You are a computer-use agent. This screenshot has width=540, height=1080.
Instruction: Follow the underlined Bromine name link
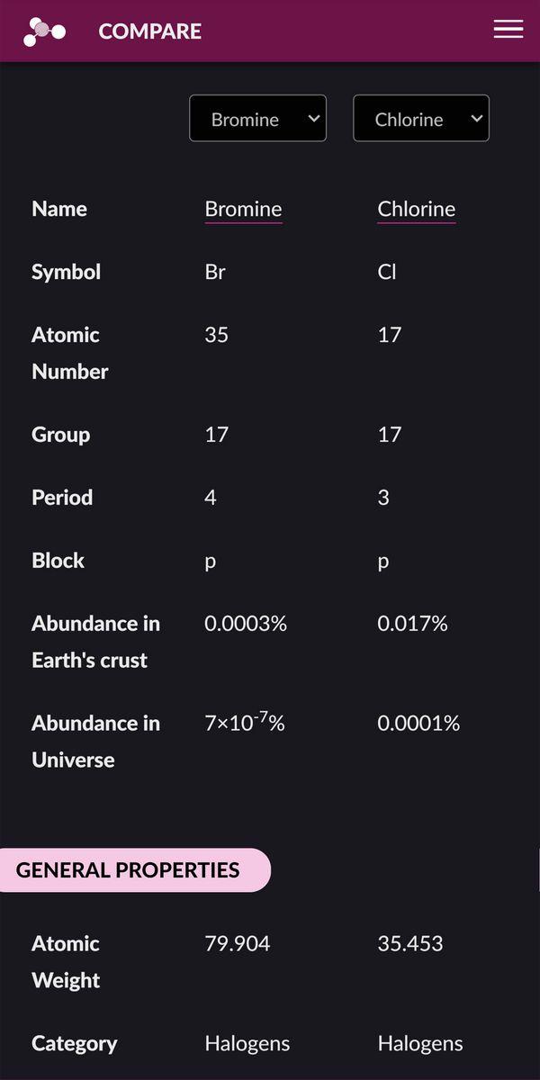point(243,209)
